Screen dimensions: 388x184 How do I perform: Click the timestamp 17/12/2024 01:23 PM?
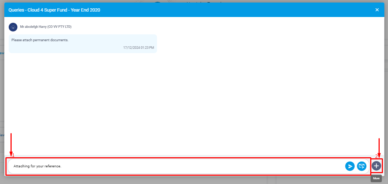tap(139, 47)
